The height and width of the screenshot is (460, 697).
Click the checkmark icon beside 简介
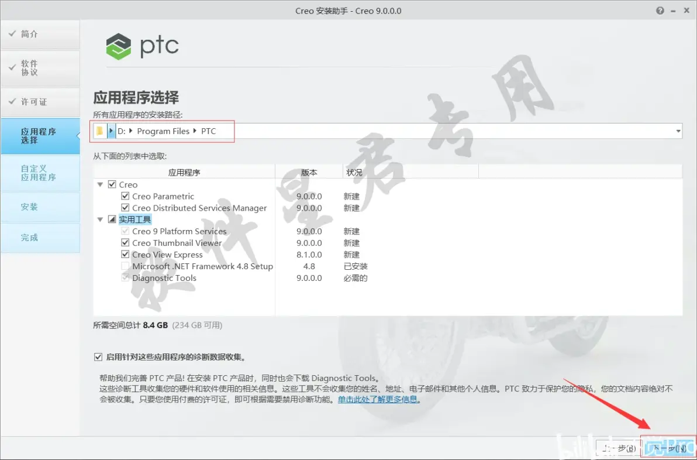pos(12,34)
